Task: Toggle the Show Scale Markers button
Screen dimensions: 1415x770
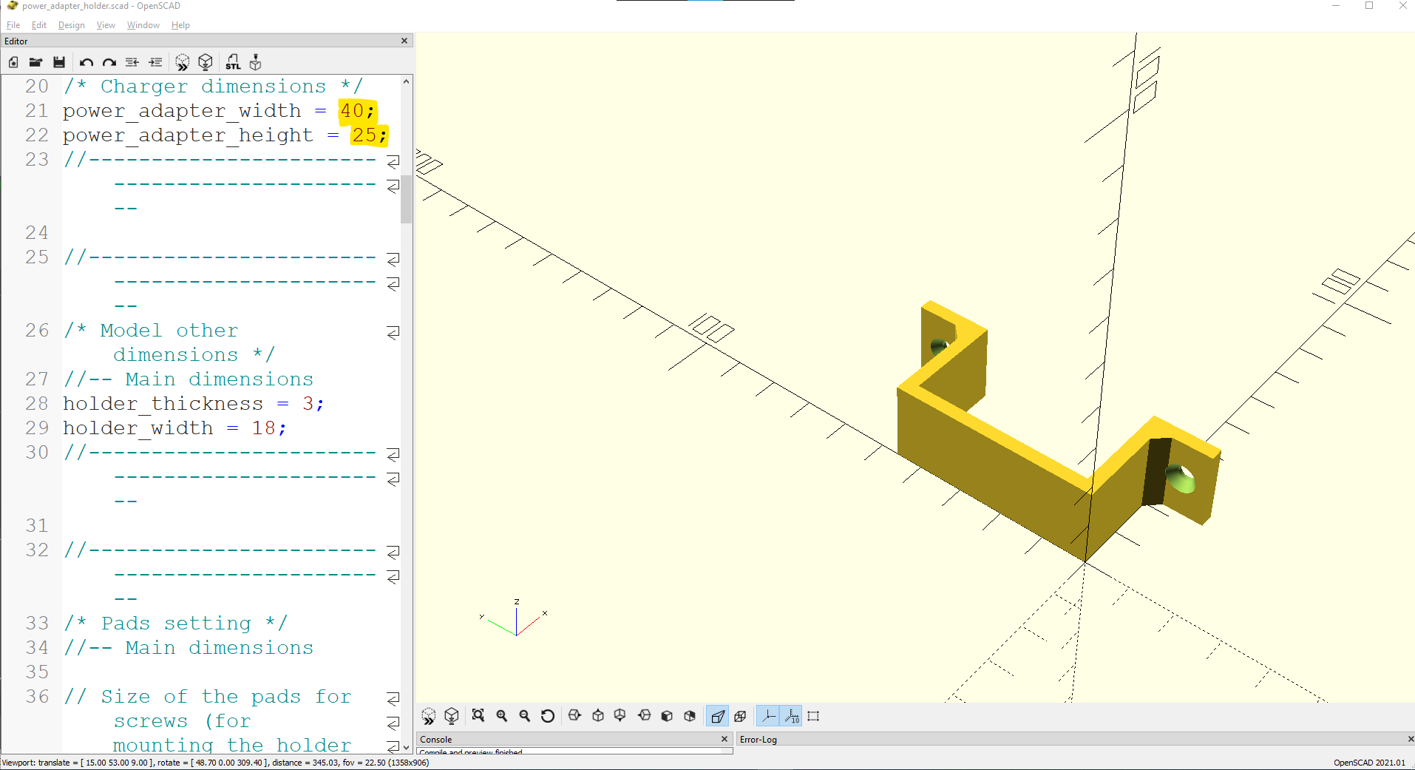Action: click(x=792, y=716)
